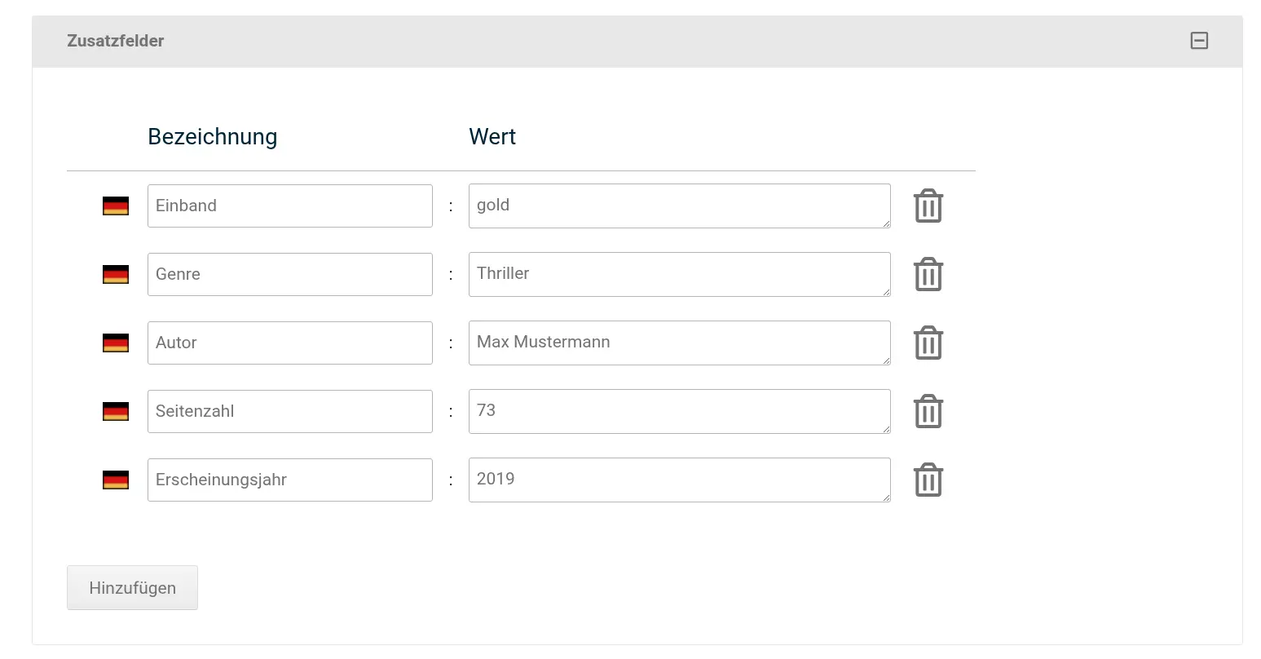Click the 2019 value textarea
The image size is (1261, 659).
point(680,480)
